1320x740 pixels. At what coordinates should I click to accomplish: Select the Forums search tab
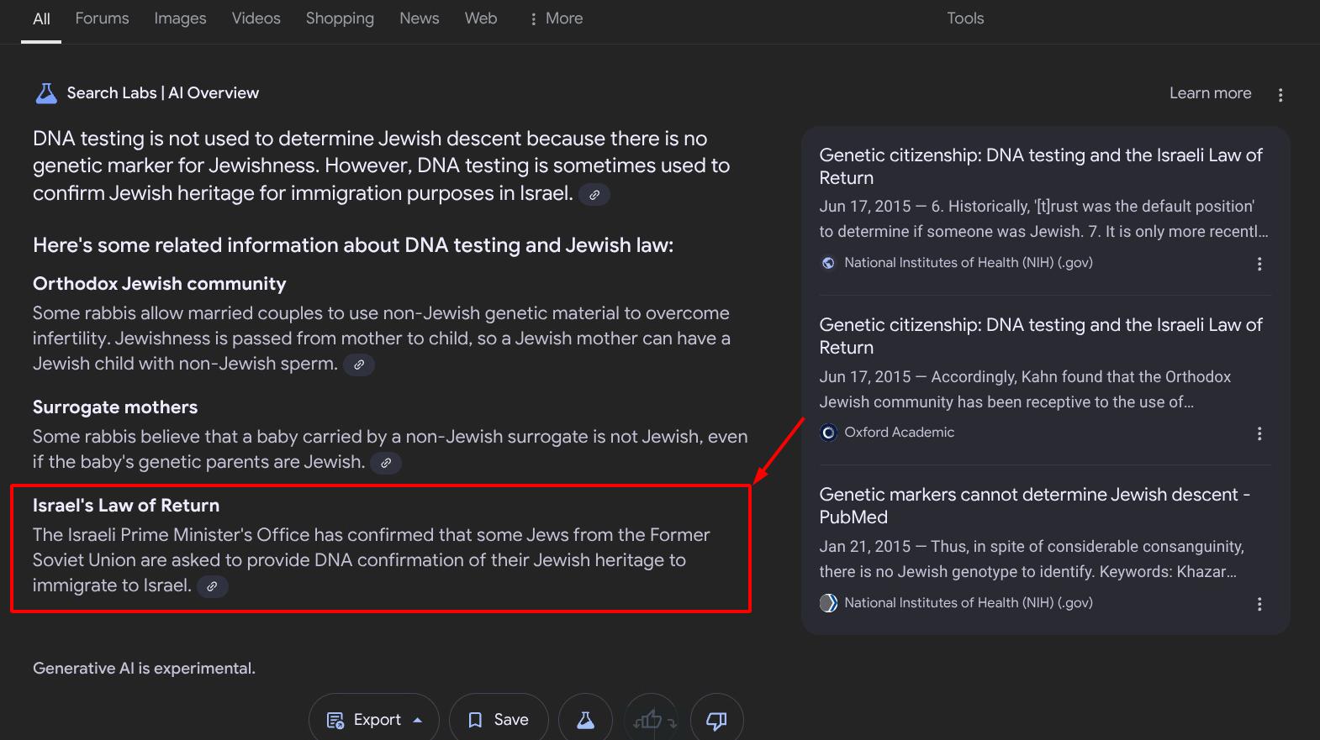pos(102,18)
